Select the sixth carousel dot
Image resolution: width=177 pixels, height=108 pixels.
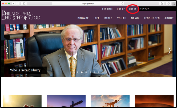pos(99,72)
